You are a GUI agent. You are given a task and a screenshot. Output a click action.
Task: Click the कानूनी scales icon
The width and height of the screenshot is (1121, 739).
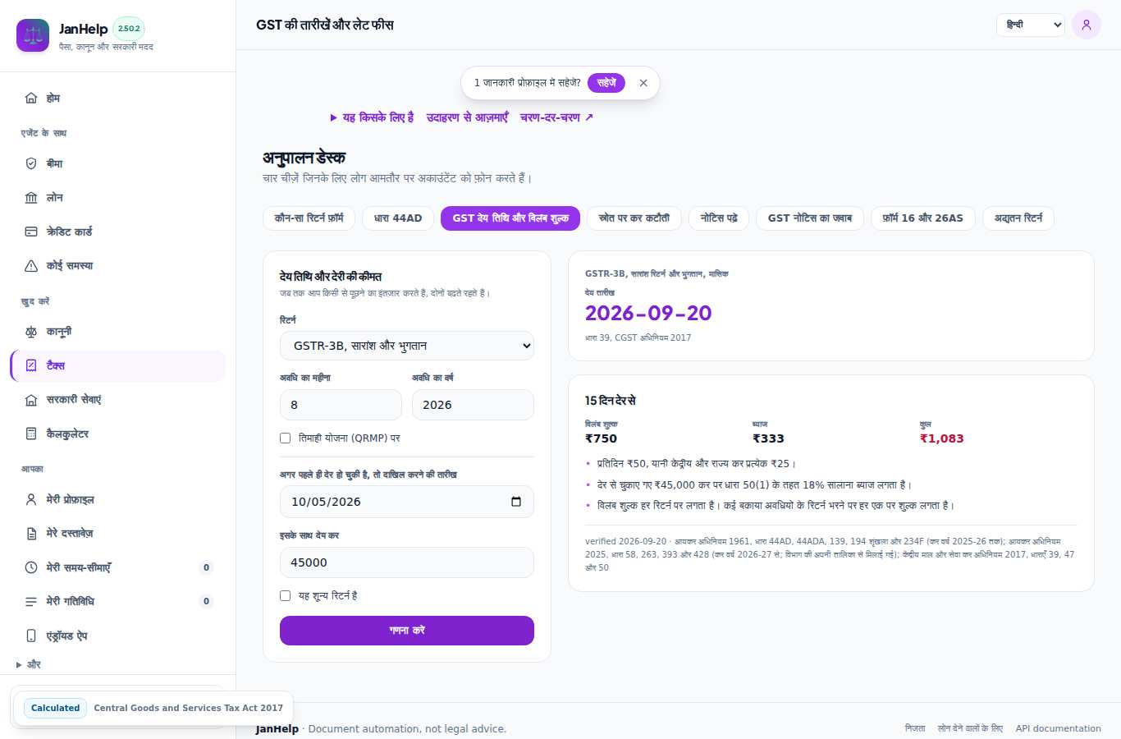coord(31,332)
